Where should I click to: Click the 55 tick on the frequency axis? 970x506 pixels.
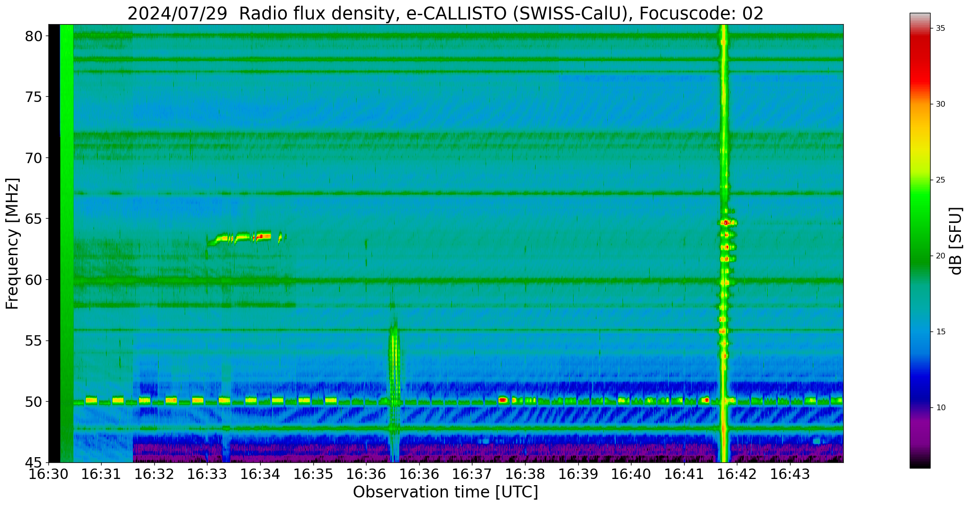34,341
